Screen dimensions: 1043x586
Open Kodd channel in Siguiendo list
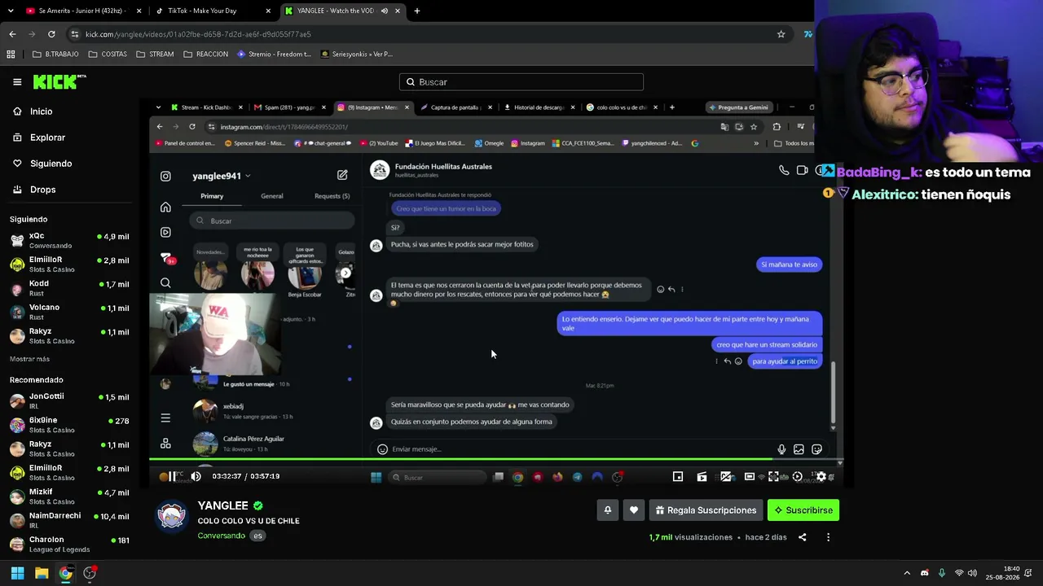[x=69, y=288]
